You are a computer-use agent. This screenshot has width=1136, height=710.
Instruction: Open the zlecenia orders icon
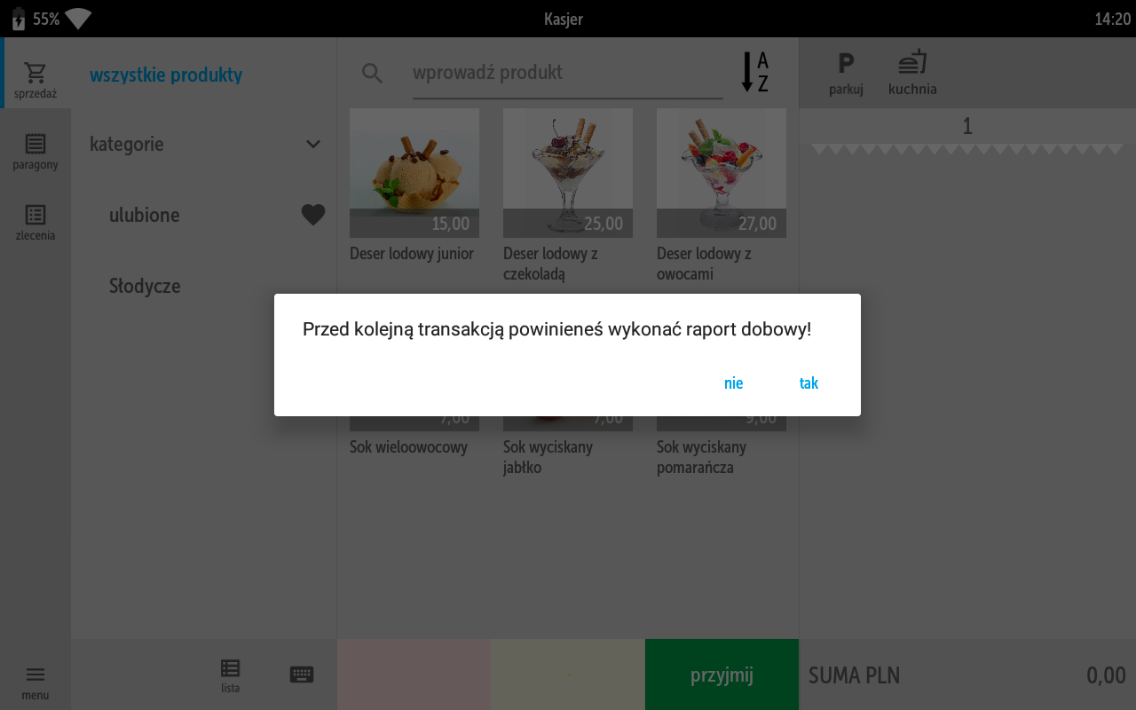(x=35, y=215)
